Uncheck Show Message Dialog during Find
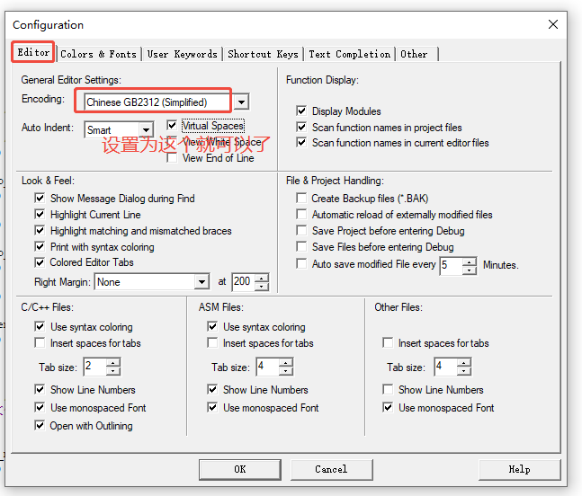This screenshot has height=496, width=582. 40,198
